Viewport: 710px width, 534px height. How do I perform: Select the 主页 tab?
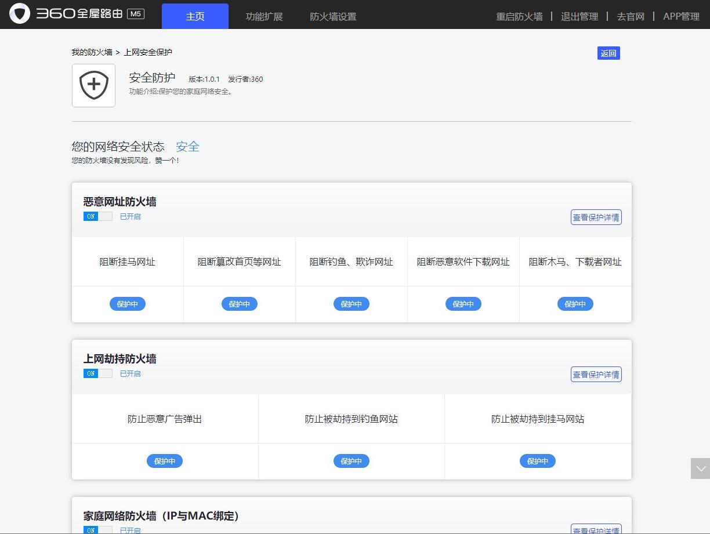coord(195,16)
